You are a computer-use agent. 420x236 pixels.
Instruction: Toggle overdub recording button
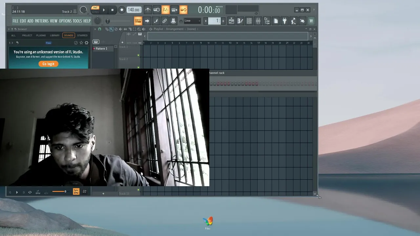click(174, 10)
